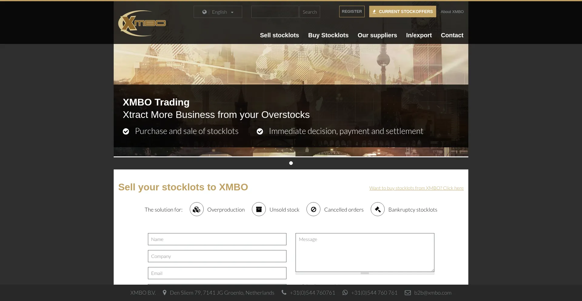The image size is (582, 301).
Task: Click the globe language icon
Action: pyautogui.click(x=205, y=12)
